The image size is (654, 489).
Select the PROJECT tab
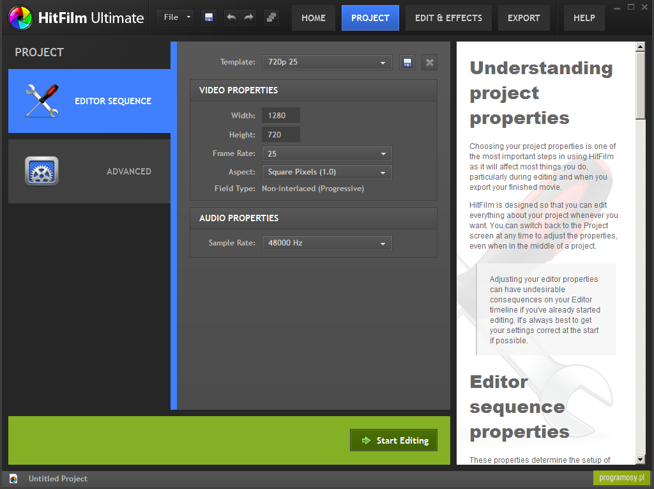click(370, 18)
